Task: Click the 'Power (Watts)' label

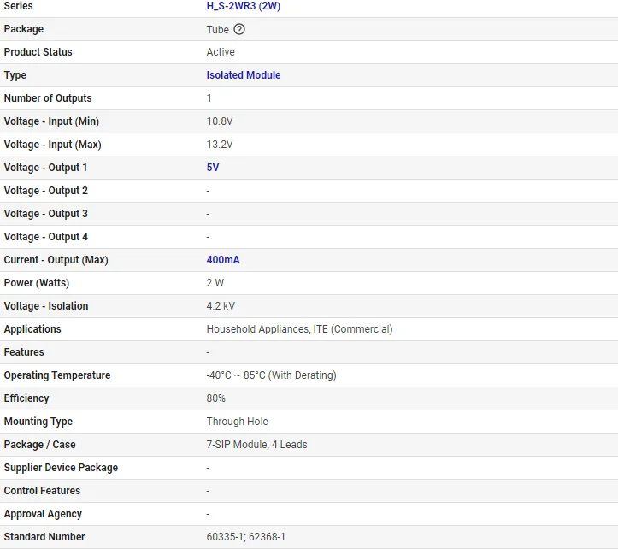Action: (x=37, y=283)
